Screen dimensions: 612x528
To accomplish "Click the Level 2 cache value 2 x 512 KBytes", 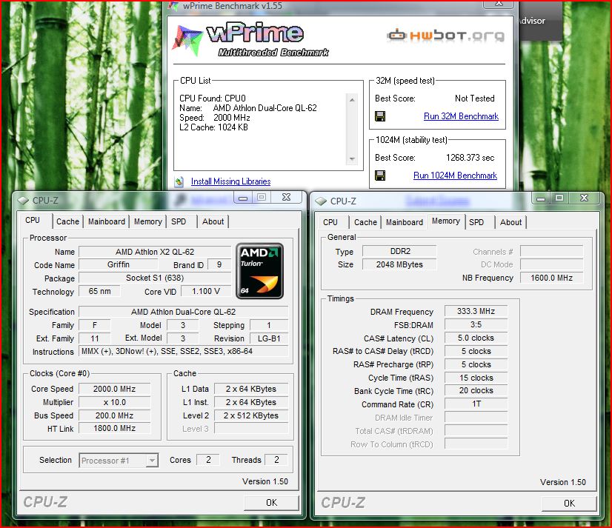I will coord(251,415).
